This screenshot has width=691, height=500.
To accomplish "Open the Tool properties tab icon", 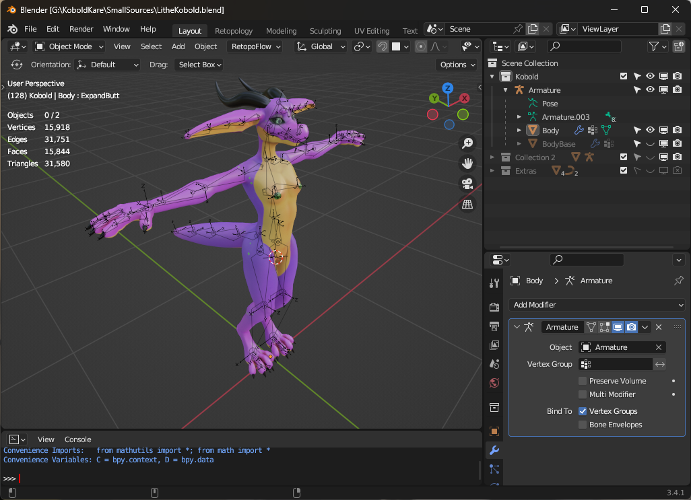I will tap(494, 283).
